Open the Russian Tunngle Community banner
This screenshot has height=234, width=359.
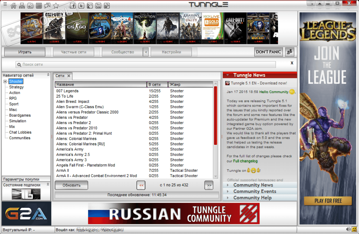pos(174,214)
